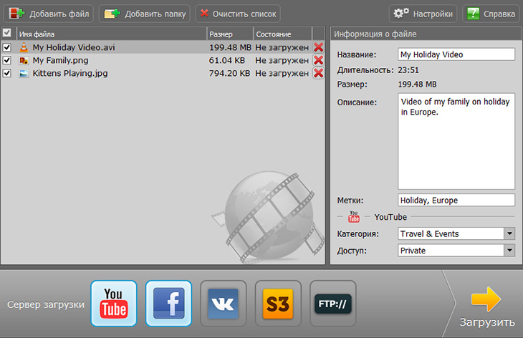Pick the Amazon S3 upload option
Viewport: 523px width, 338px height.
coord(278,304)
